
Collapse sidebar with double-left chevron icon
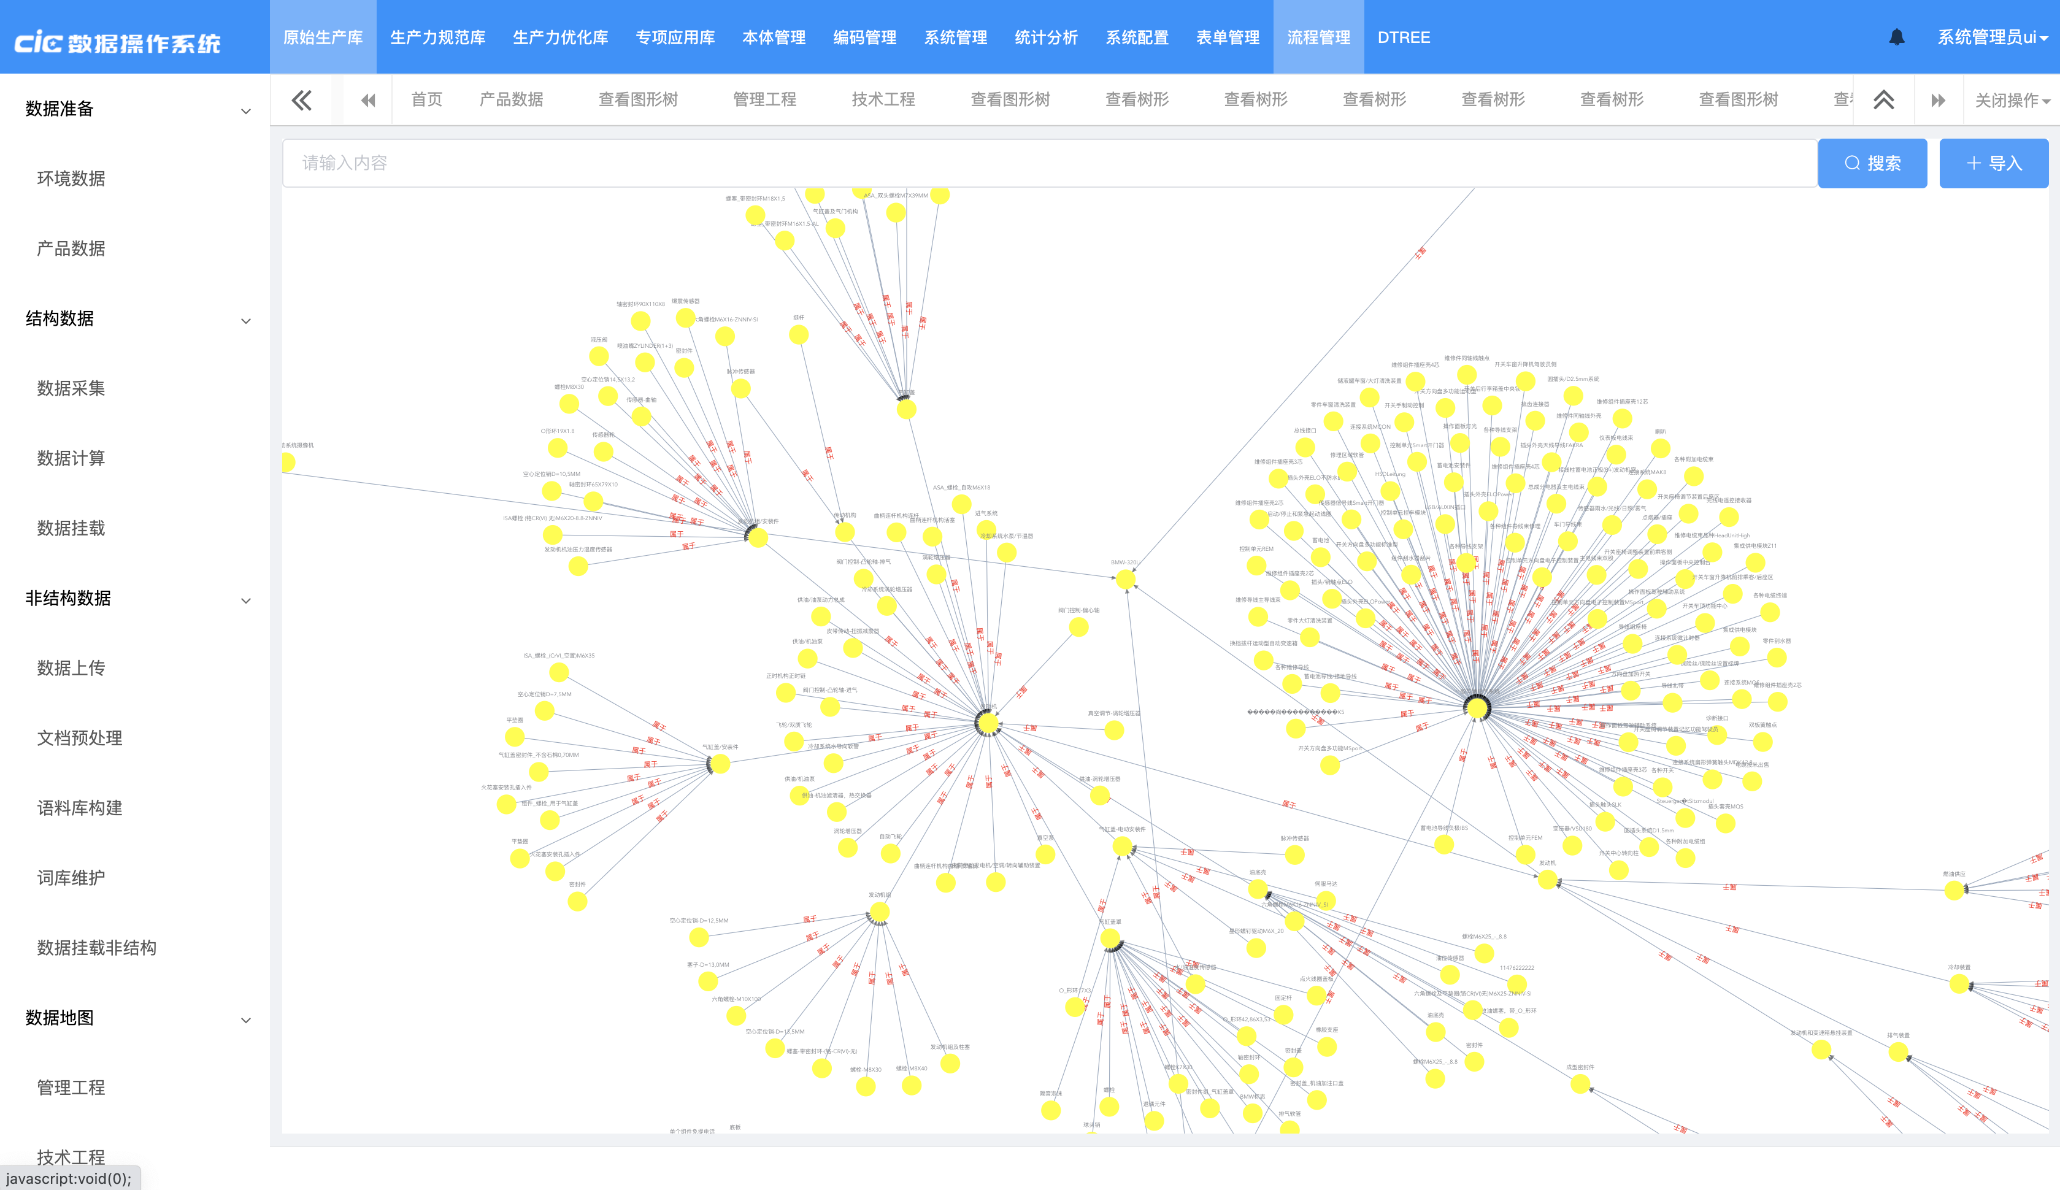tap(302, 100)
